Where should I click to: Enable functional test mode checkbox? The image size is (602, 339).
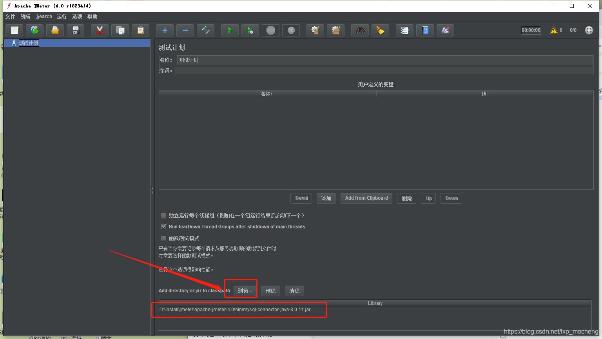164,238
